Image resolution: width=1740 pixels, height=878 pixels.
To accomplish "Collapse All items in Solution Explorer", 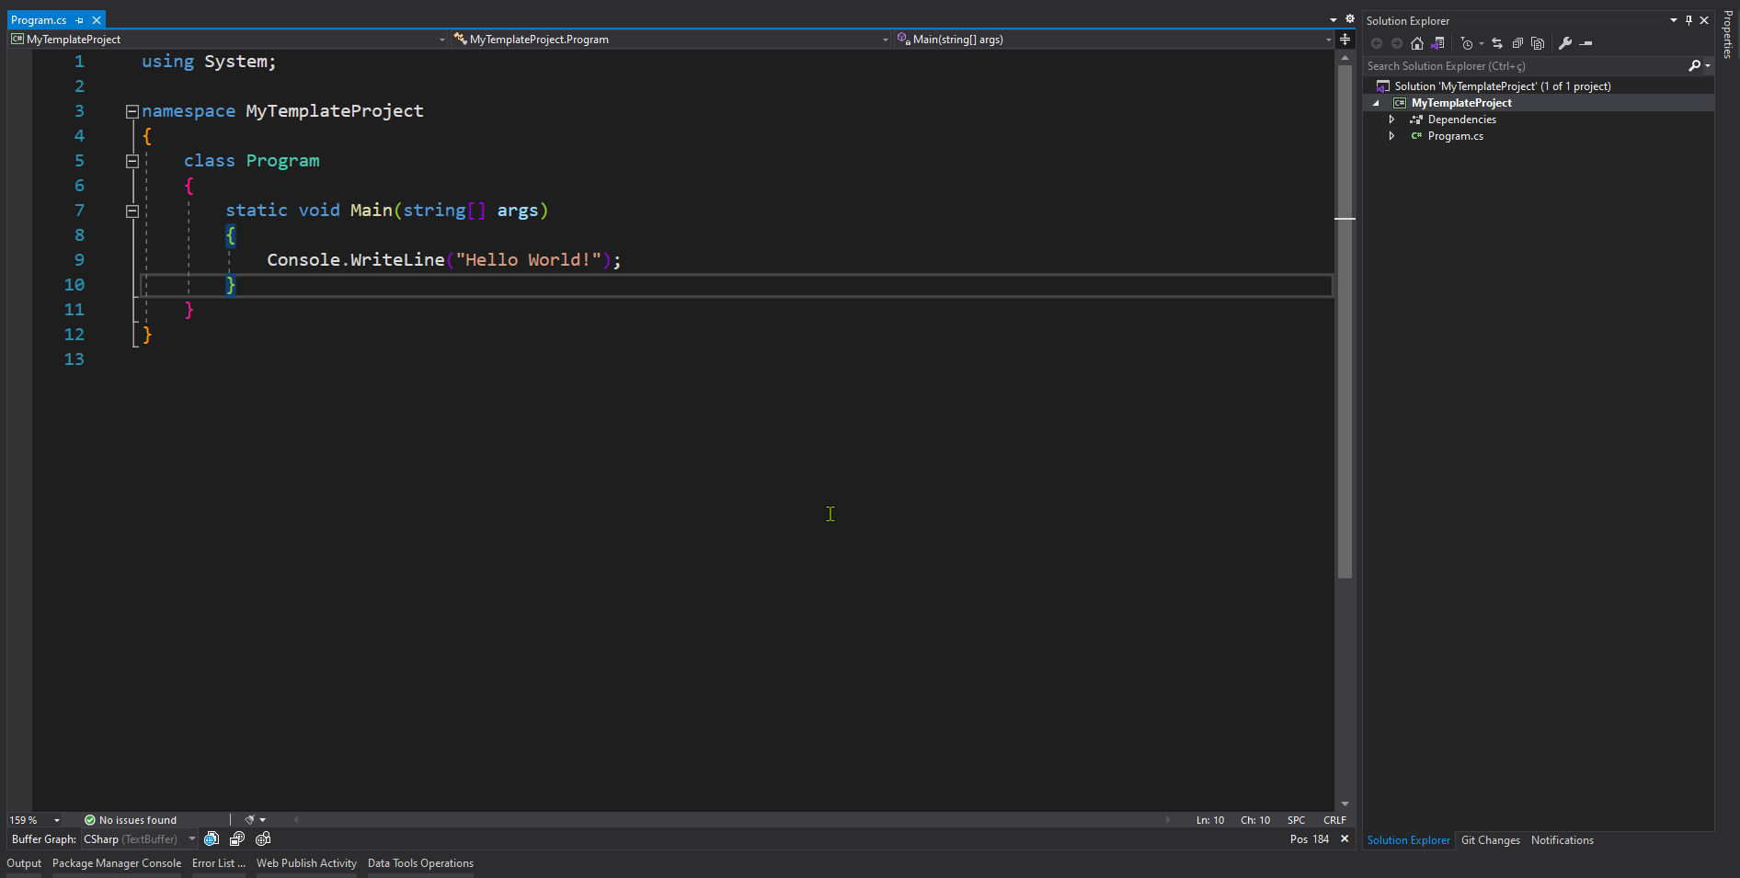I will pos(1517,43).
